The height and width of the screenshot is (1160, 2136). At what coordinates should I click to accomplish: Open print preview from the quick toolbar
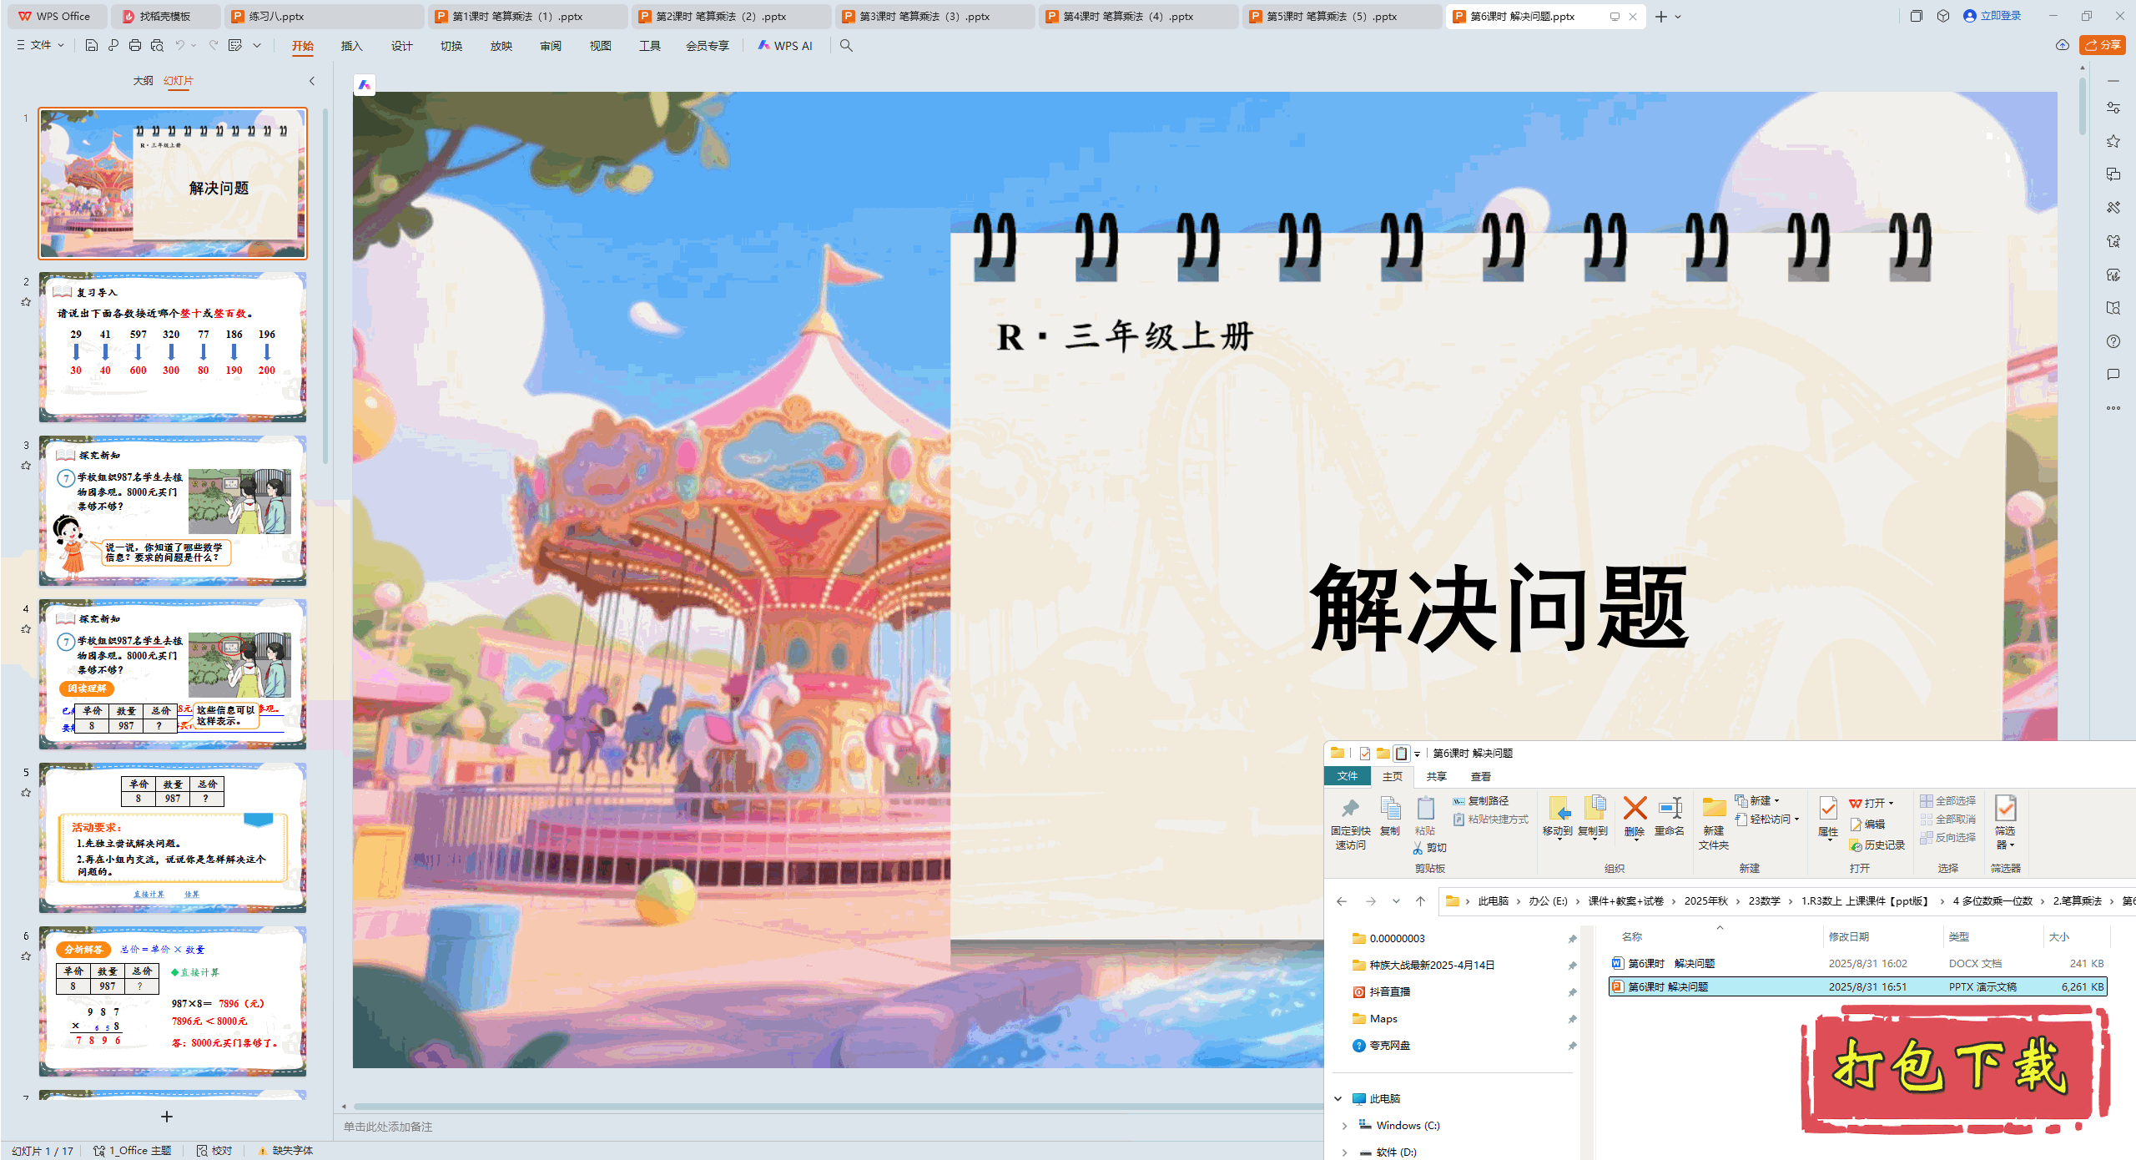157,46
